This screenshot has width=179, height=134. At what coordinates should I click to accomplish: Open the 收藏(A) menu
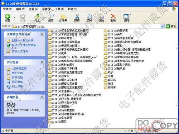click(47, 9)
